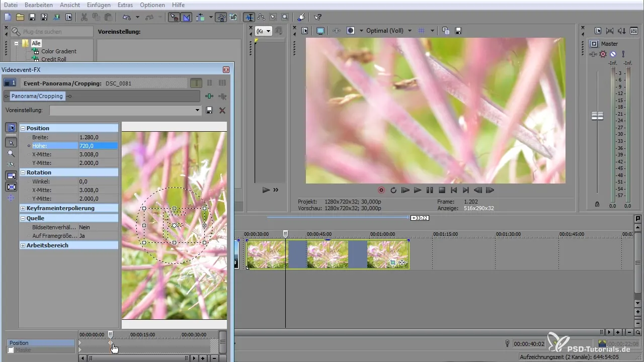Toggle the auto ripple toolbar button

coord(201,17)
